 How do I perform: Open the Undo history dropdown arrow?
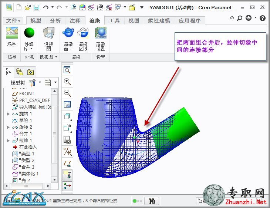pyautogui.click(x=53, y=7)
